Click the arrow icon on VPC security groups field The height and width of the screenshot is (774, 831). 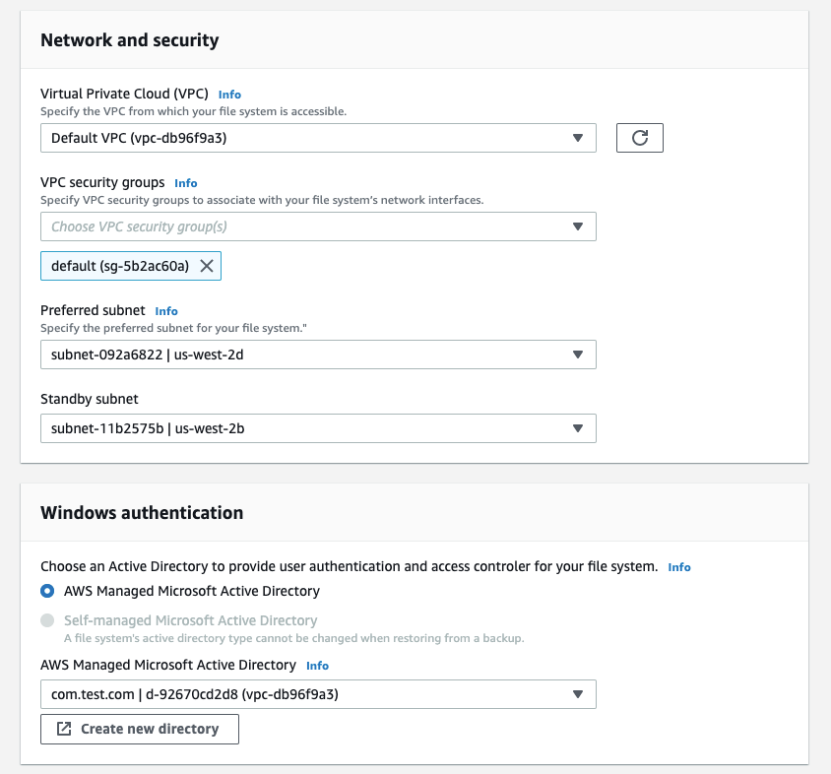pos(578,226)
